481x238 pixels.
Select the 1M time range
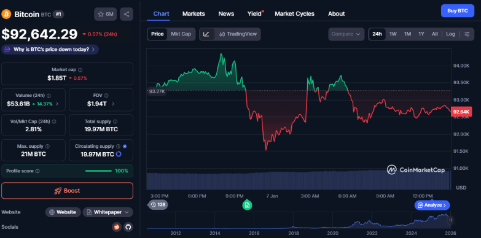(407, 34)
